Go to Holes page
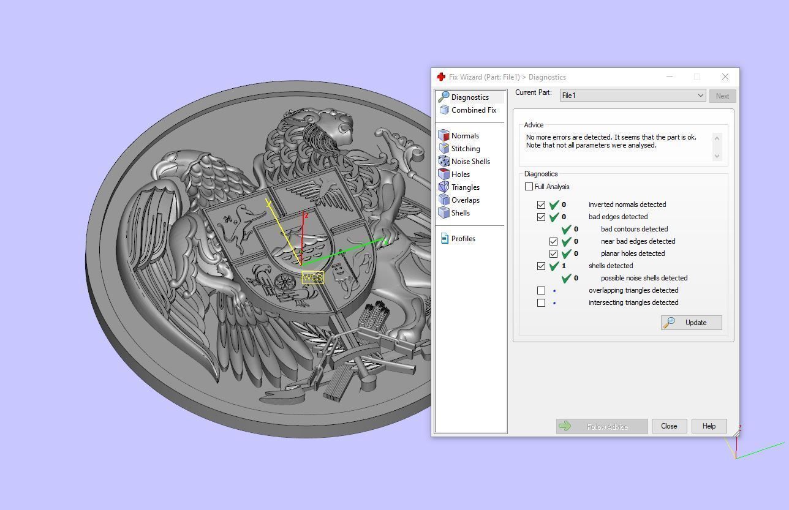Image resolution: width=789 pixels, height=510 pixels. click(461, 174)
